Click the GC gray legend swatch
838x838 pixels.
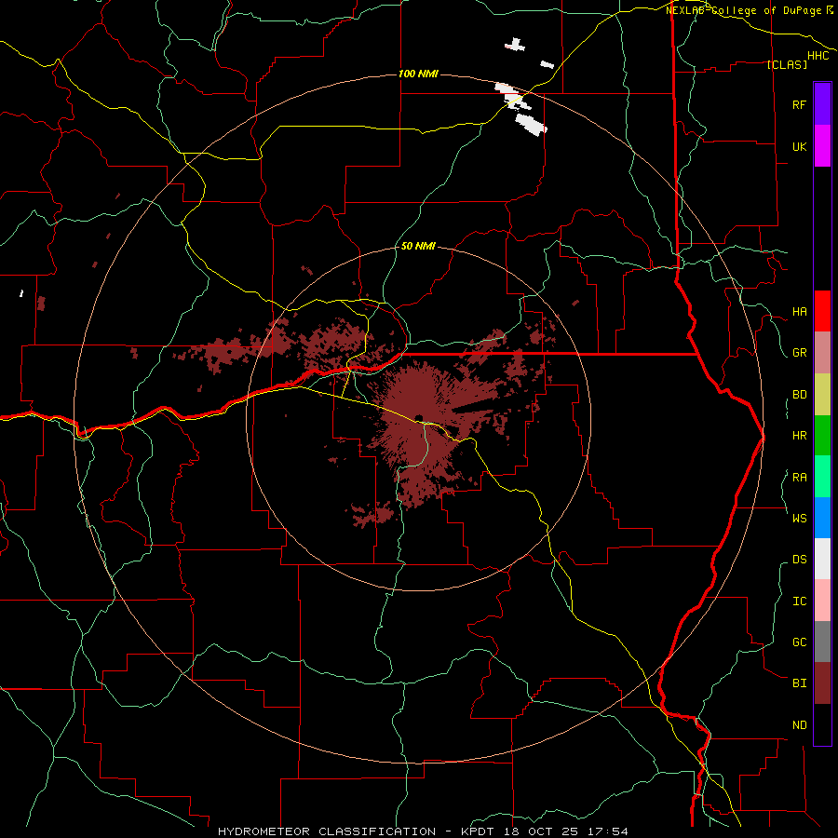[x=822, y=642]
